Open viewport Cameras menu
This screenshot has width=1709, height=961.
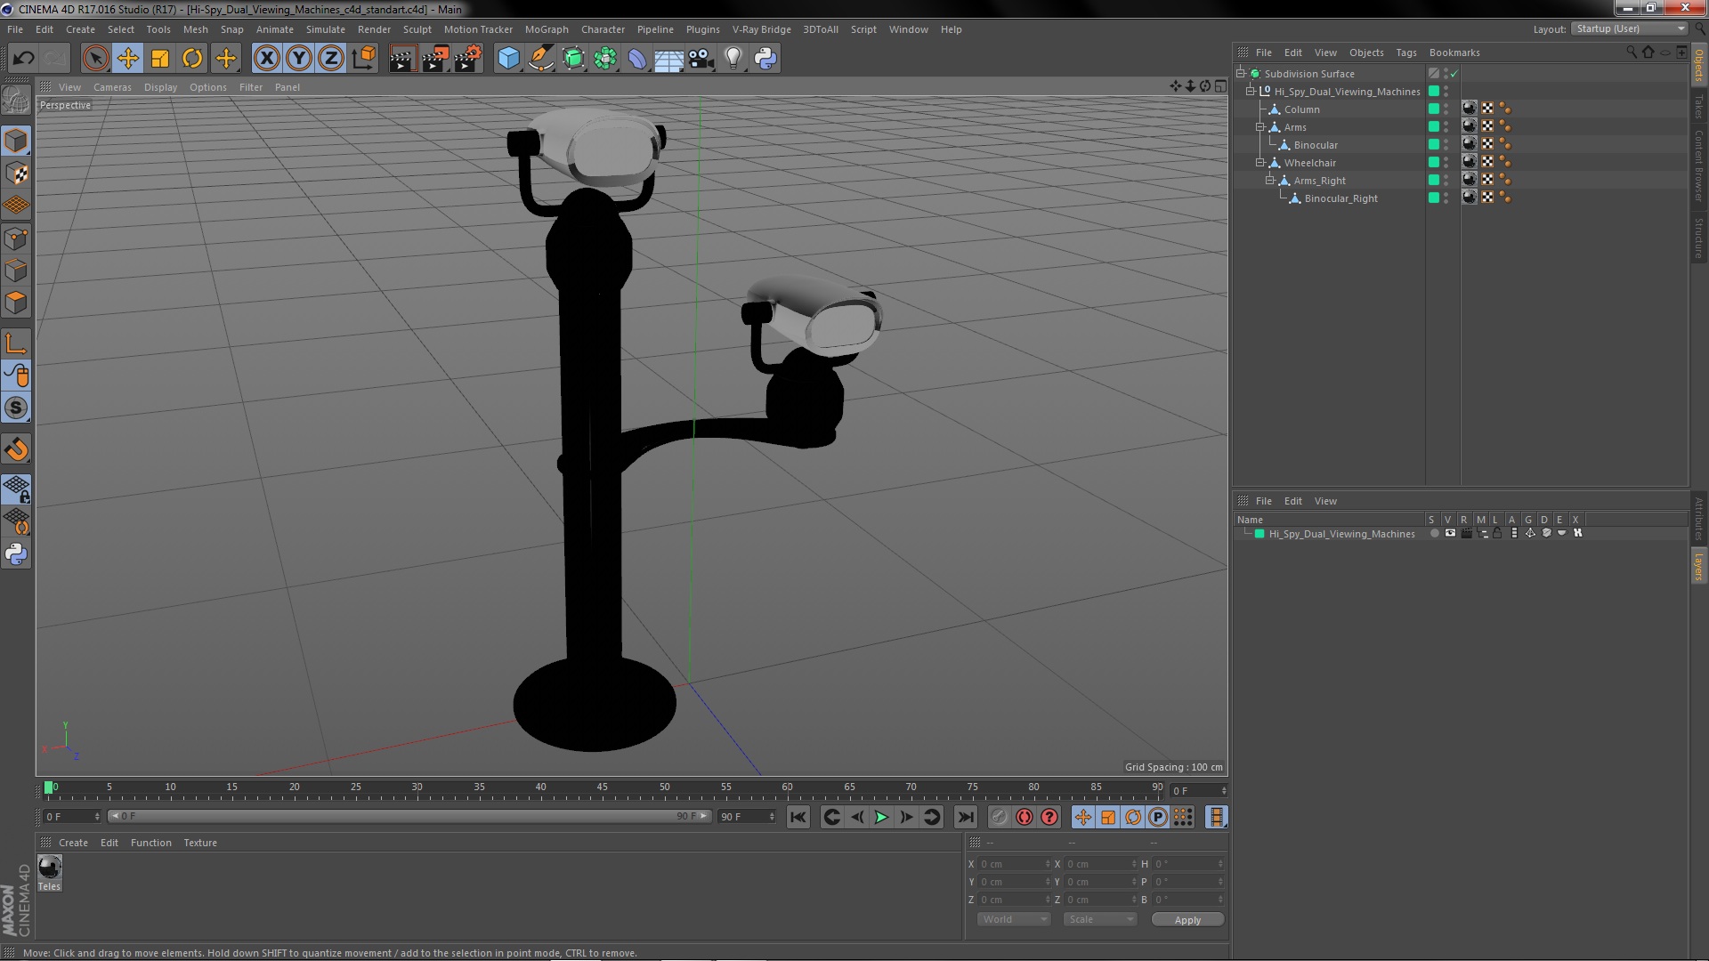(112, 87)
